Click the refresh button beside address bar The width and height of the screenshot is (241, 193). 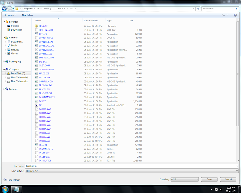click(198, 9)
